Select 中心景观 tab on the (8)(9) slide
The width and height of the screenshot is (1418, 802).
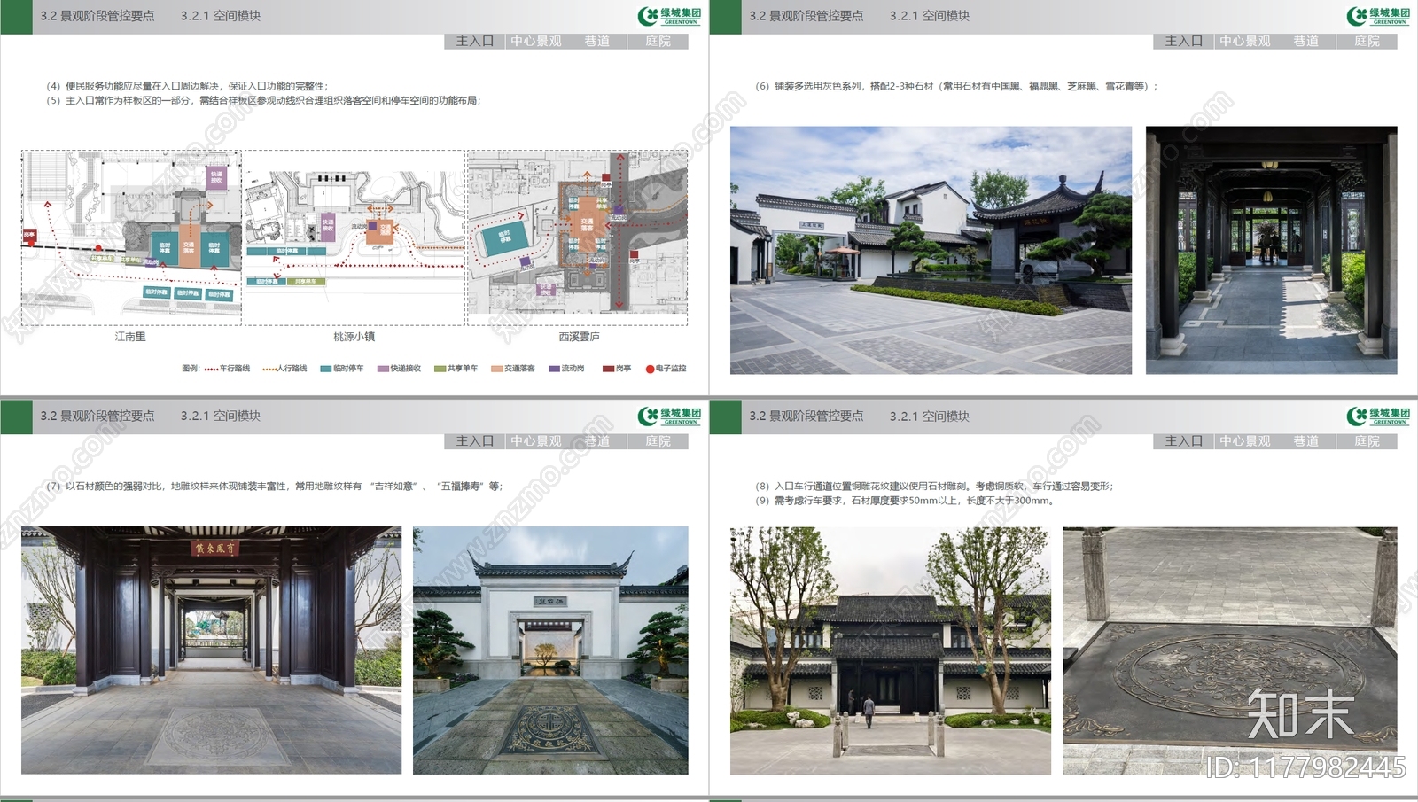click(1244, 441)
